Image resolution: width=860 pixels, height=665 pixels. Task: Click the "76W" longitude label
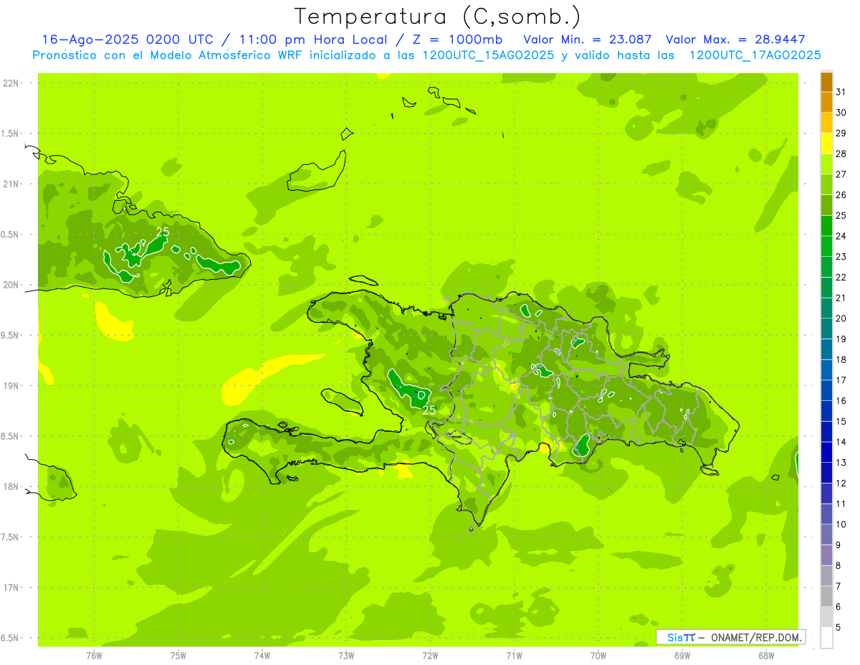coord(95,656)
